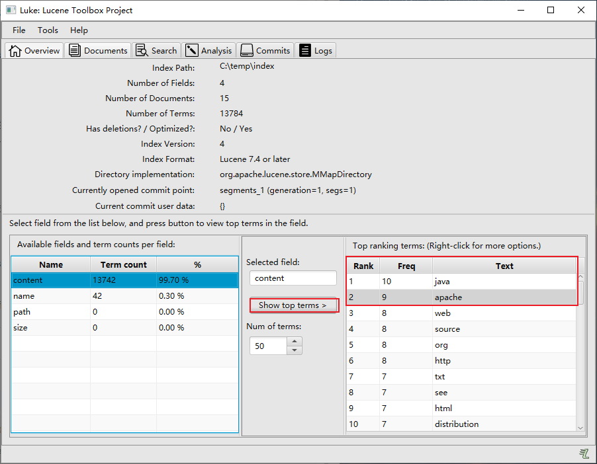The width and height of the screenshot is (597, 464).
Task: Click the Freq column header
Action: coord(406,266)
